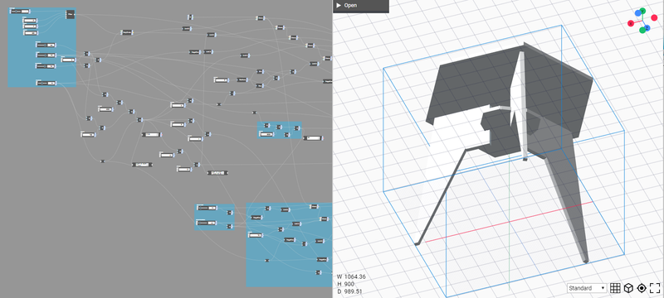Click the Open label in header bar

coord(350,6)
